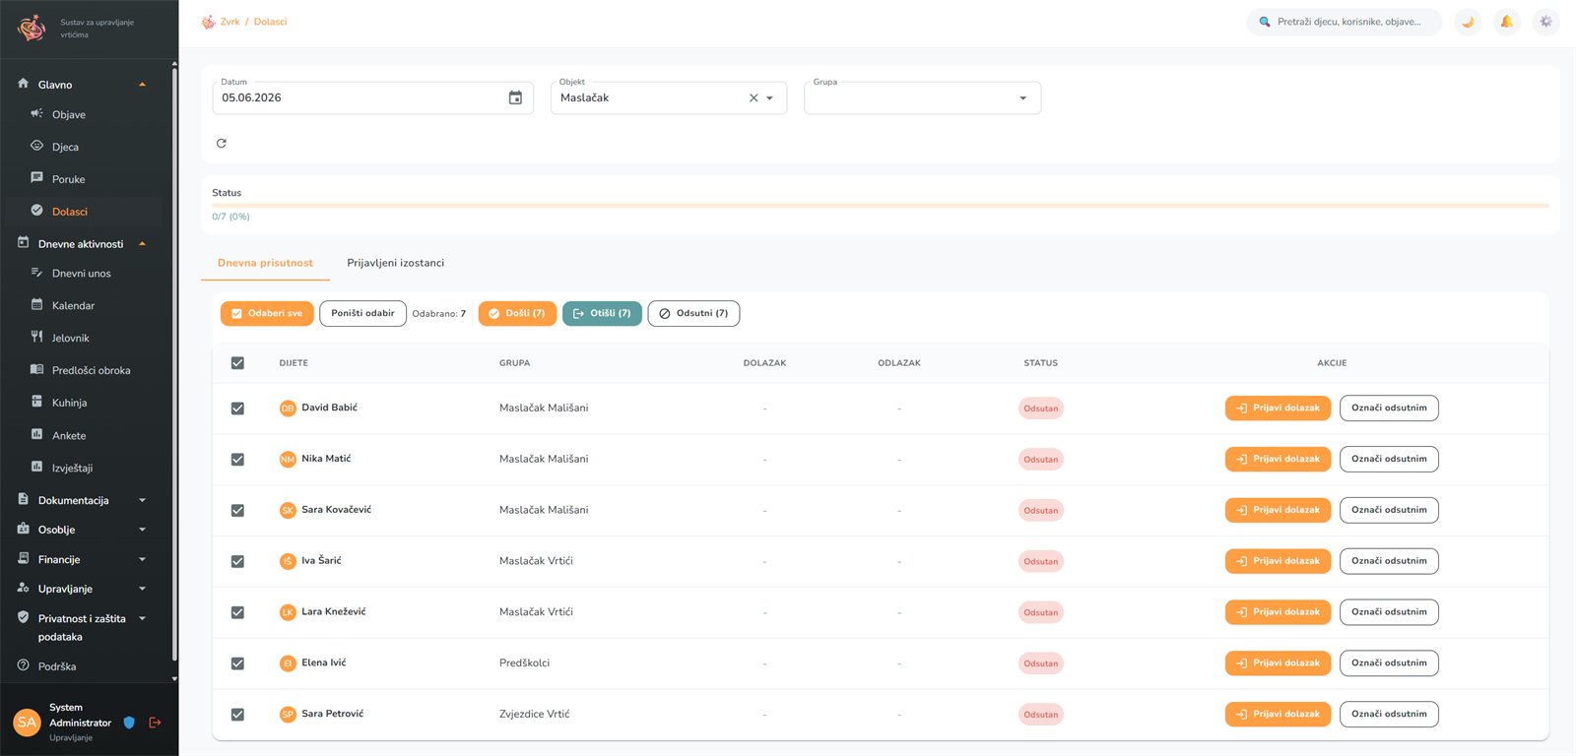Screen dimensions: 1576x756
Task: Click the refresh icon below the date field
Action: click(222, 144)
